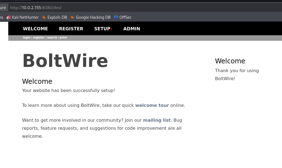Click the browser address bar URL

(36, 7)
